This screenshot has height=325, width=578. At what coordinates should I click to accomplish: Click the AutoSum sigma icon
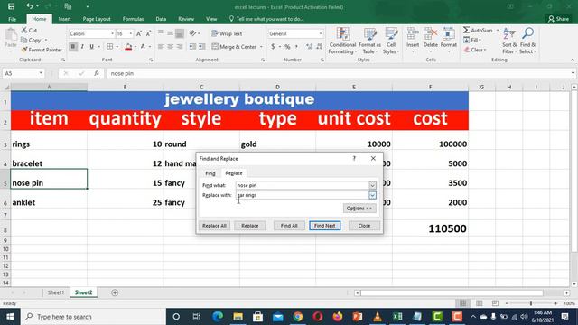(466, 30)
